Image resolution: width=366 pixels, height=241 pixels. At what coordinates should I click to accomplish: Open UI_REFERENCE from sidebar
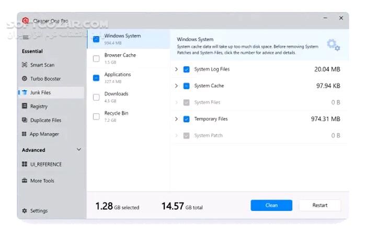(x=51, y=164)
